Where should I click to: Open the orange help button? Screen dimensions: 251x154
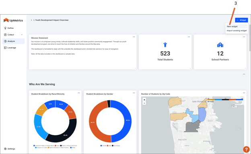click(x=246, y=149)
